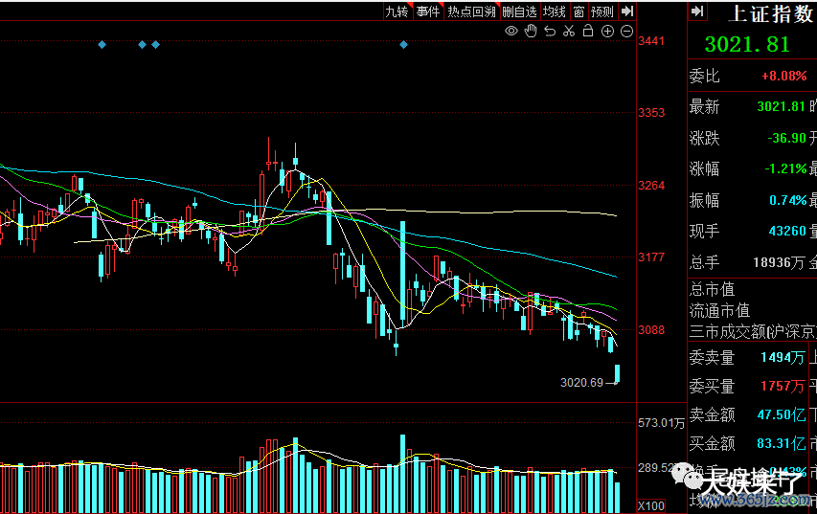Click the arrow icon beside 上证指数 title
Image resolution: width=817 pixels, height=514 pixels.
click(x=697, y=11)
